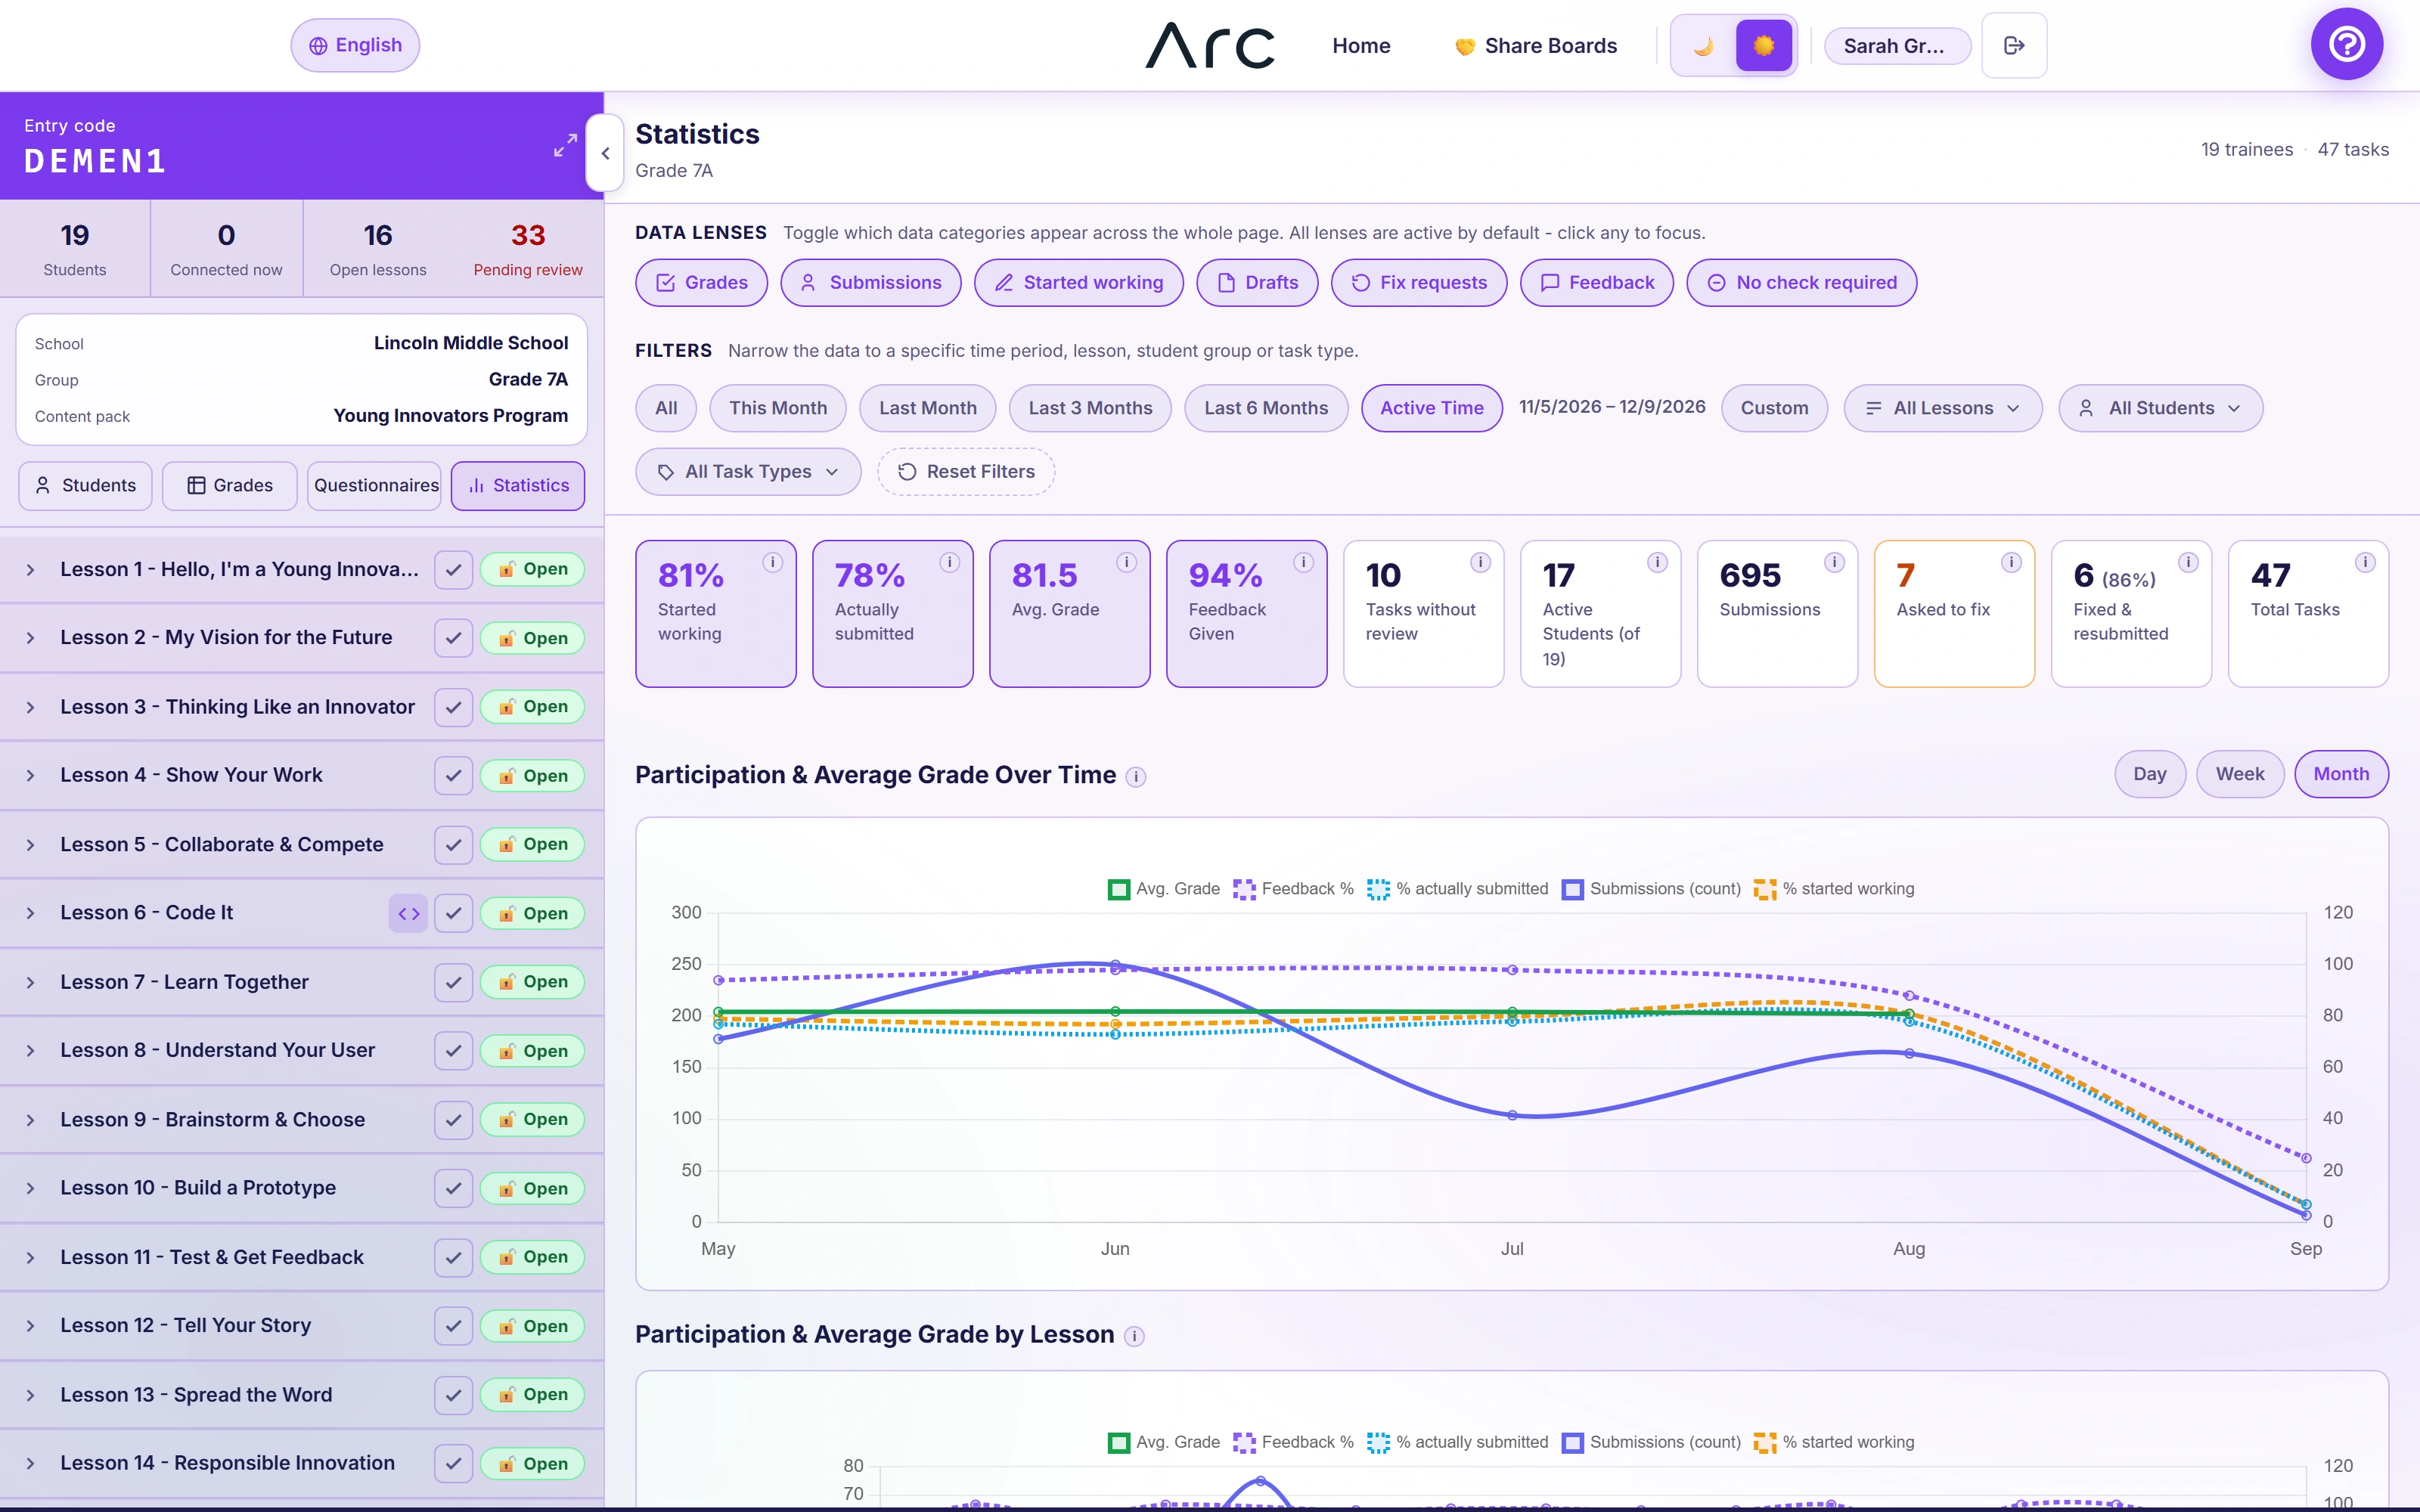This screenshot has height=1512, width=2420.
Task: Toggle Avg. Grade legend swatch in Over Time chart
Action: pyautogui.click(x=1119, y=889)
